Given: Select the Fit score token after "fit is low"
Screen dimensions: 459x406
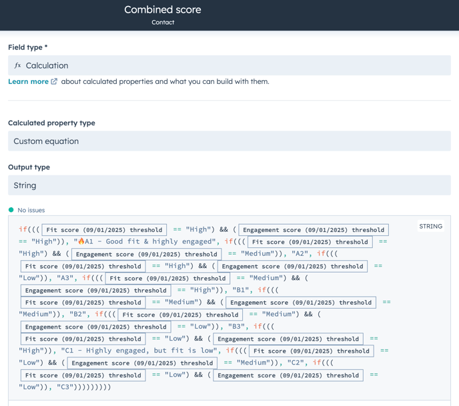Looking at the screenshot, I should (312, 351).
